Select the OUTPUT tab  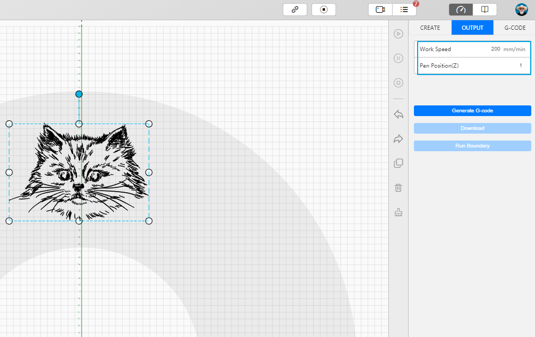[x=472, y=28]
